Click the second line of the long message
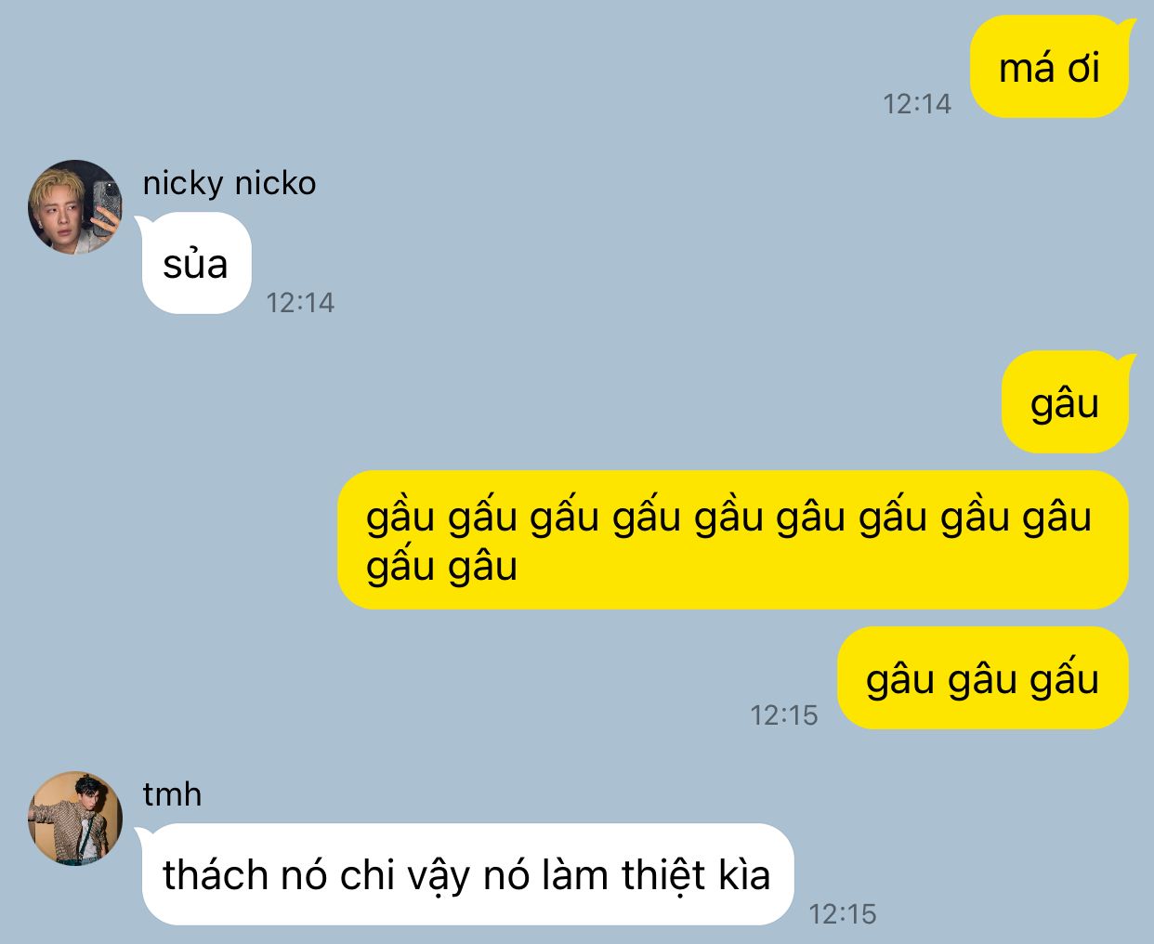 (x=441, y=567)
